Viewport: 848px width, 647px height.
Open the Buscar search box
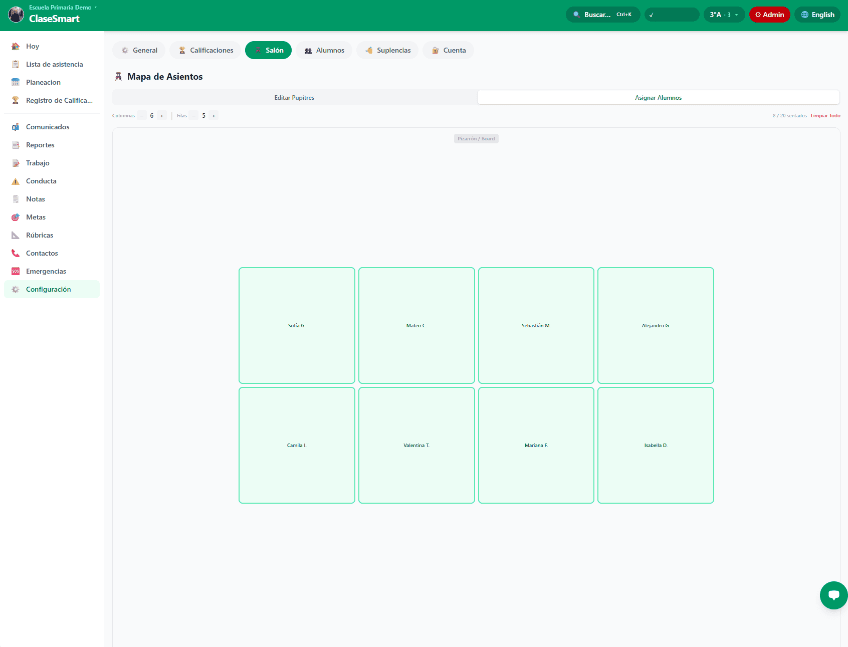coord(603,15)
